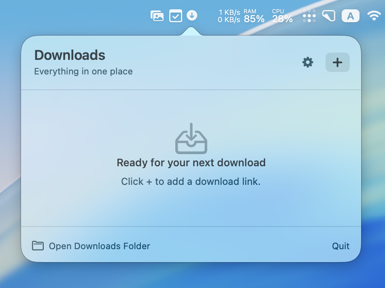The width and height of the screenshot is (385, 288).
Task: Quit the Downloads app
Action: [x=340, y=246]
